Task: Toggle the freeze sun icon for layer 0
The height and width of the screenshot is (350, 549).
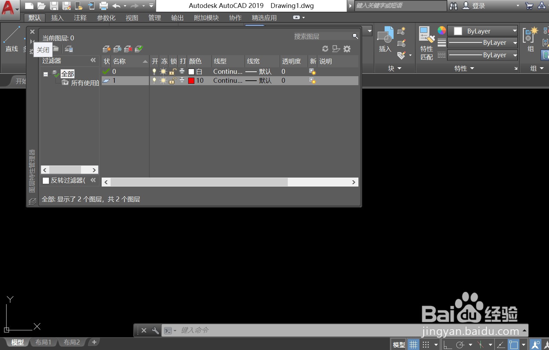Action: [163, 71]
